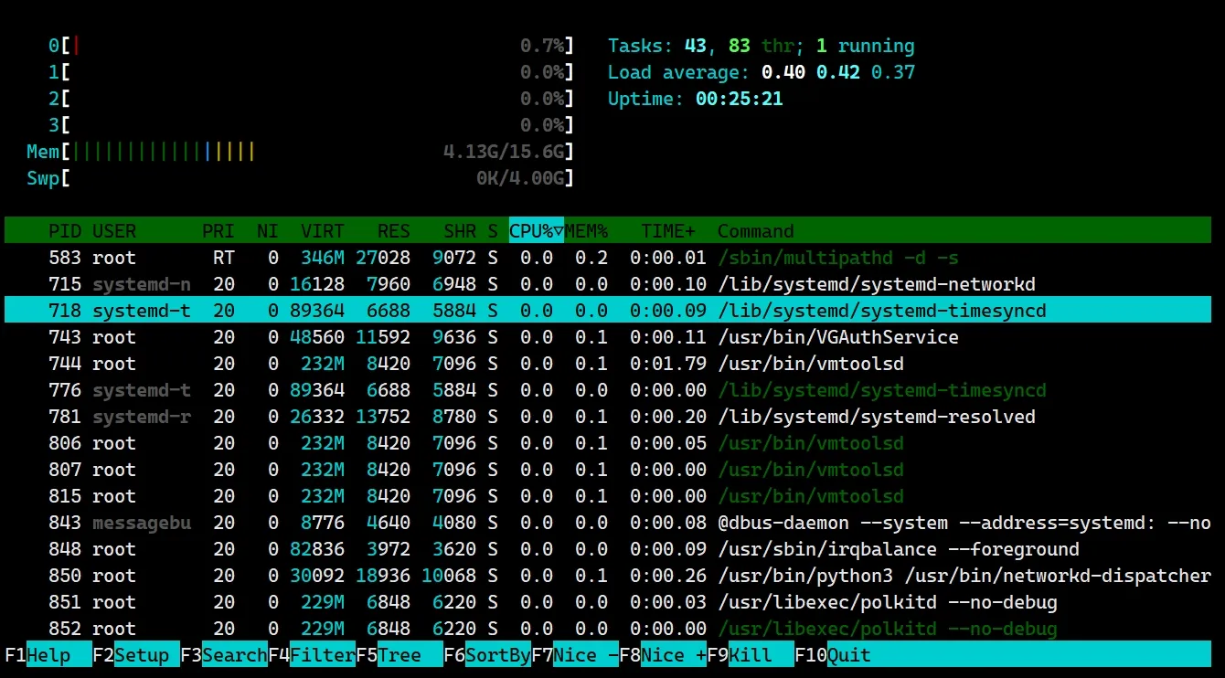Open the F4 Filter option
The height and width of the screenshot is (678, 1225).
coord(311,655)
